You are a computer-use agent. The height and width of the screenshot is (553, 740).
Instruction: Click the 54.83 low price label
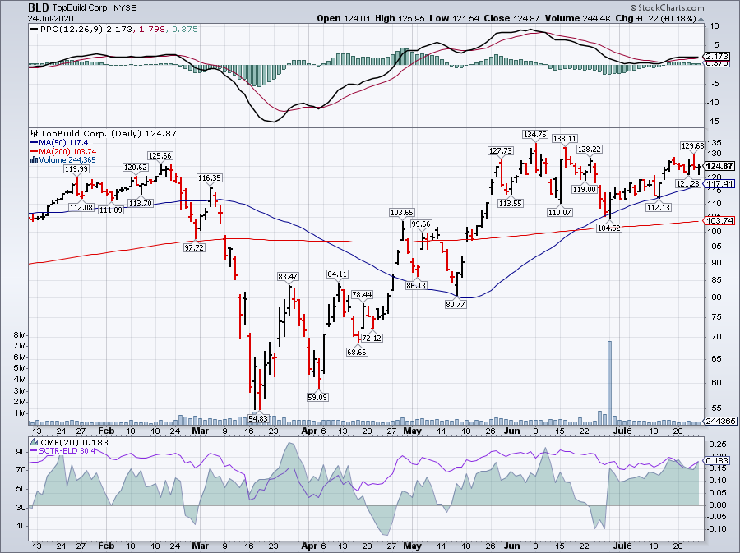point(258,418)
